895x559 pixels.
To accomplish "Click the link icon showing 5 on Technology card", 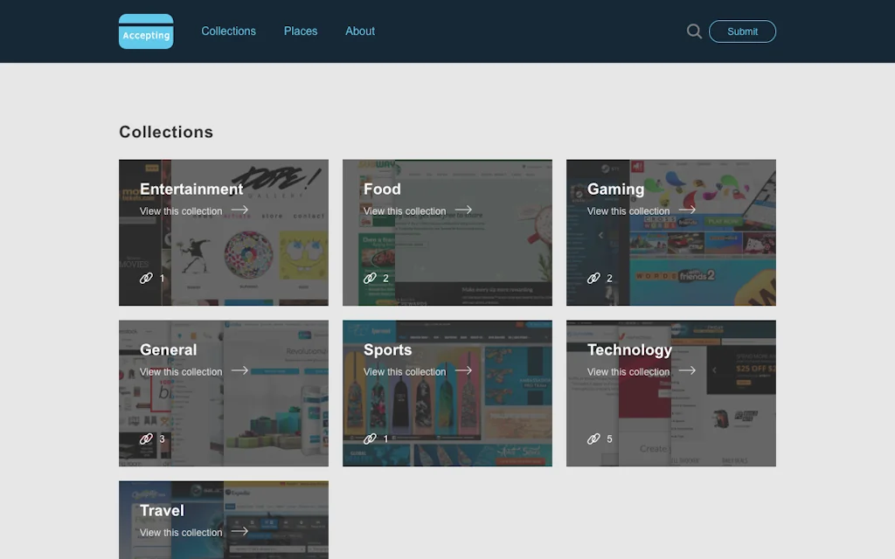I will point(593,438).
